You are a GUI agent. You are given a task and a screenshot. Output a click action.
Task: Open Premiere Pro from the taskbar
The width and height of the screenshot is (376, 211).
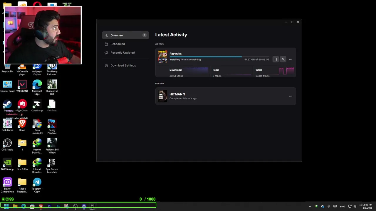pyautogui.click(x=49, y=206)
